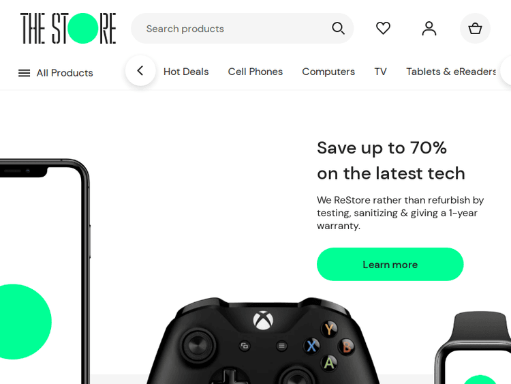Viewport: 511px width, 384px height.
Task: Click the partially visible right arrow of category carousel
Action: [x=506, y=71]
